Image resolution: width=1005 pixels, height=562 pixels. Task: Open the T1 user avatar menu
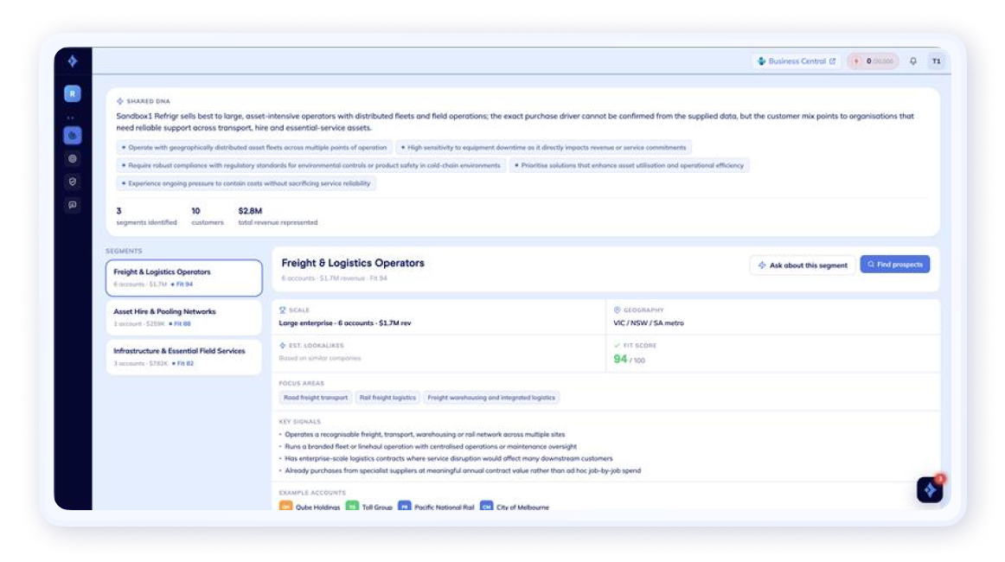coord(937,61)
